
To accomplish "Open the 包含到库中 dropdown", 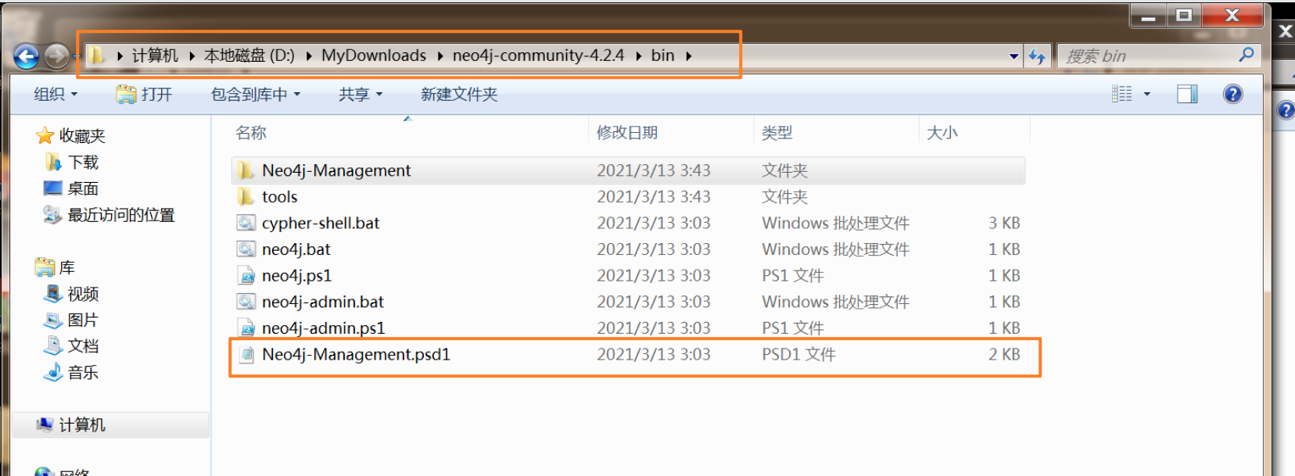I will click(x=256, y=94).
